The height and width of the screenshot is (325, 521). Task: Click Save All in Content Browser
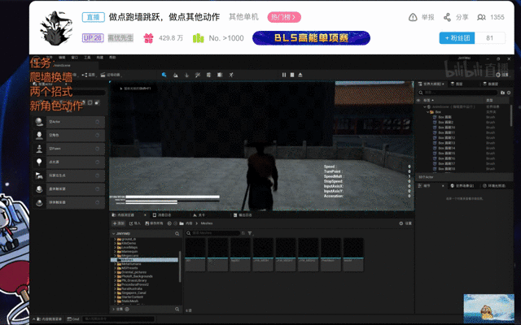[x=154, y=223]
